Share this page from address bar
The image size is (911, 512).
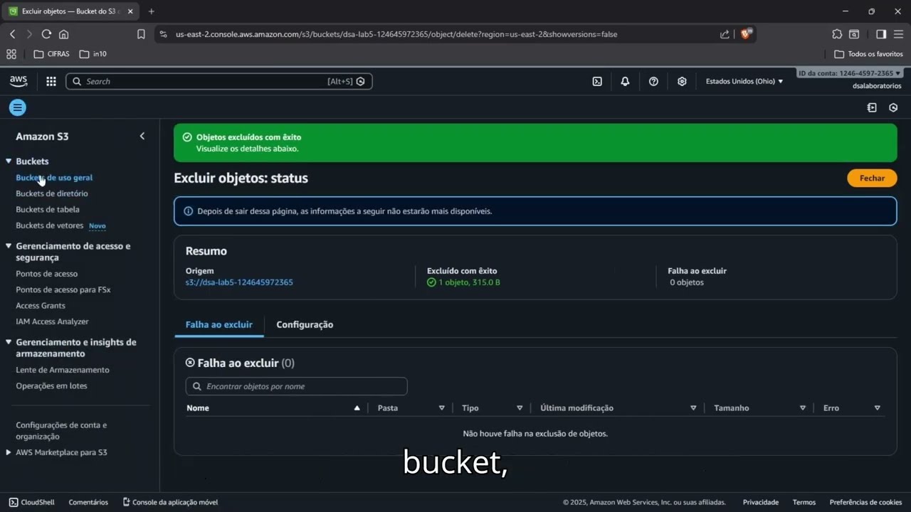click(725, 34)
